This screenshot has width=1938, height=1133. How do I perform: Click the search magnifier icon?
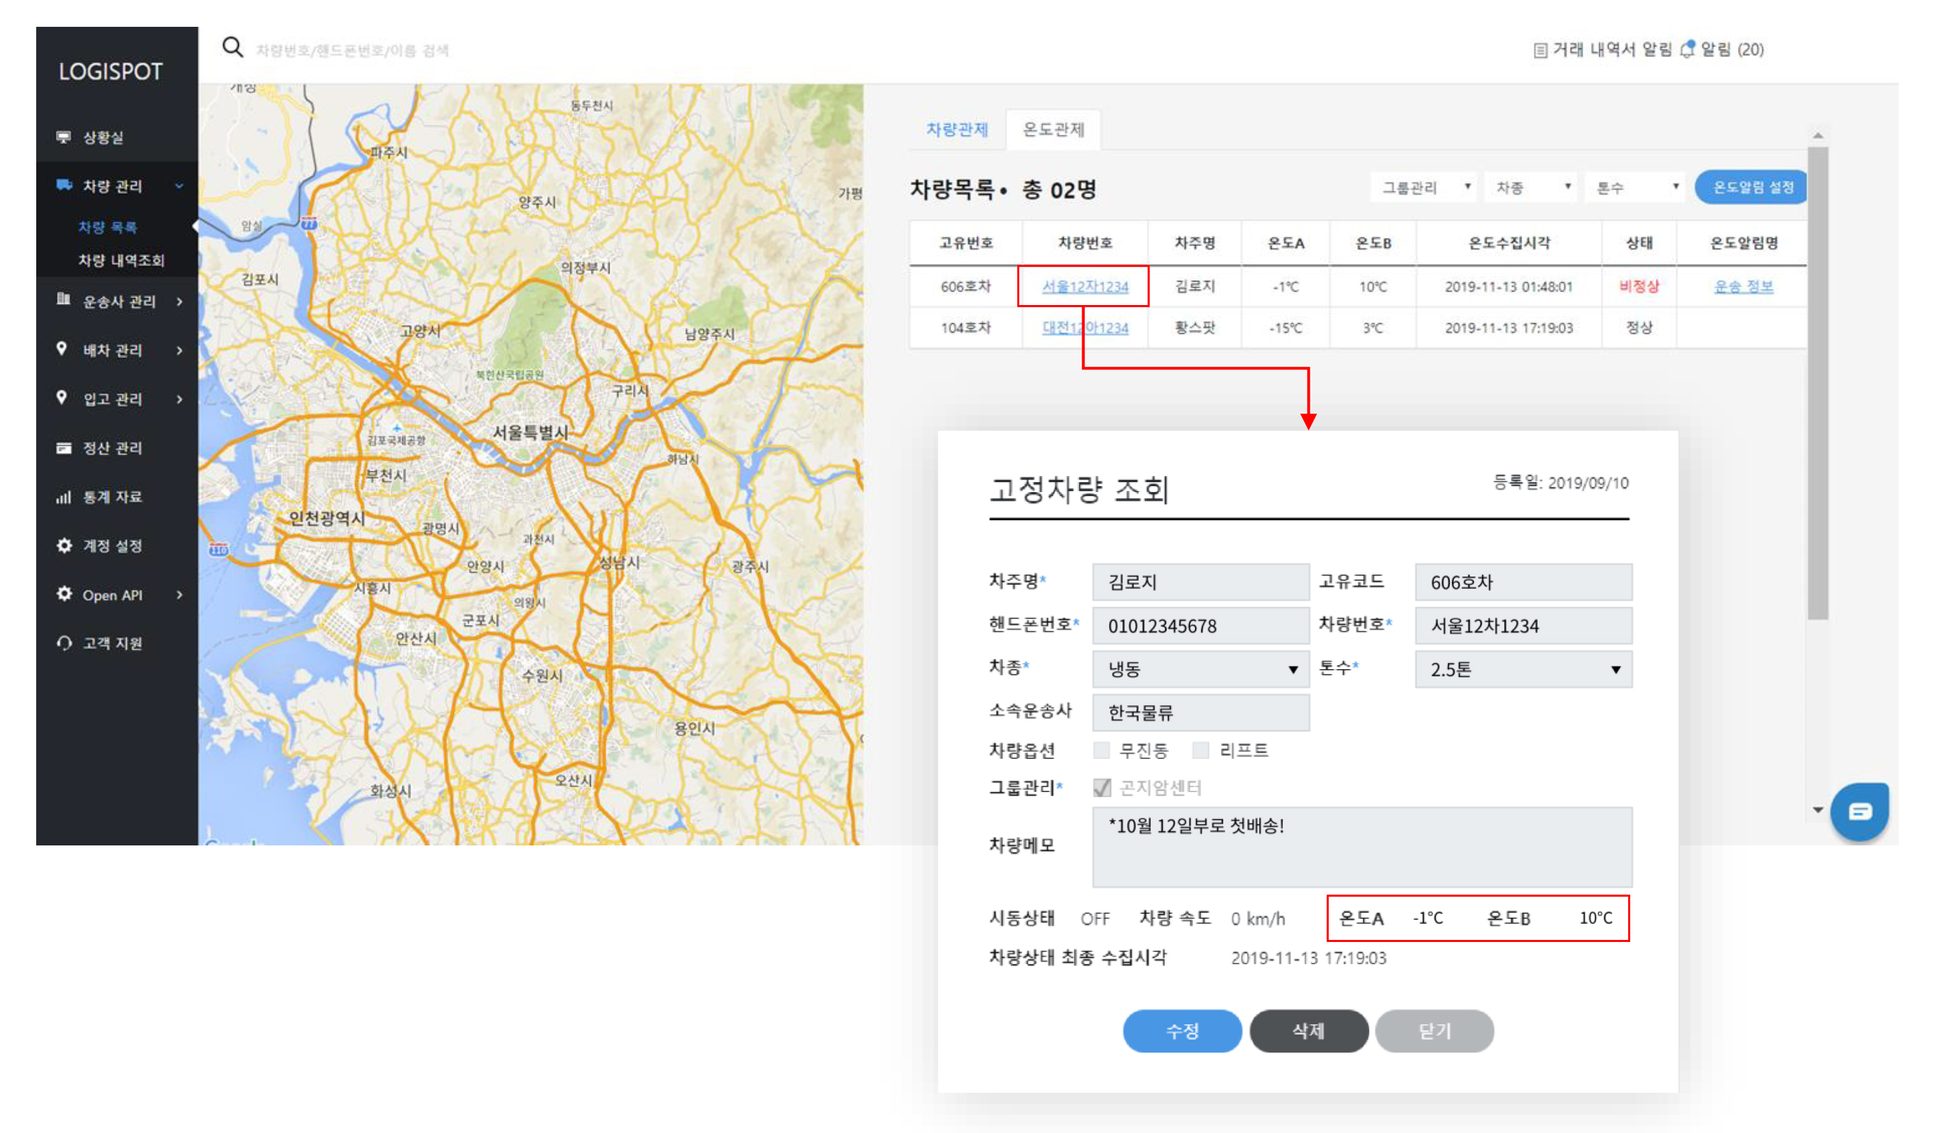coord(232,48)
